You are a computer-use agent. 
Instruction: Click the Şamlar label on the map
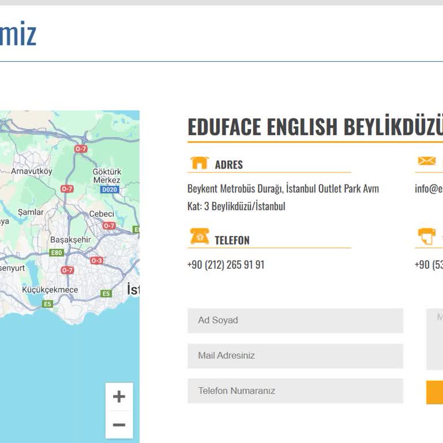pos(31,212)
